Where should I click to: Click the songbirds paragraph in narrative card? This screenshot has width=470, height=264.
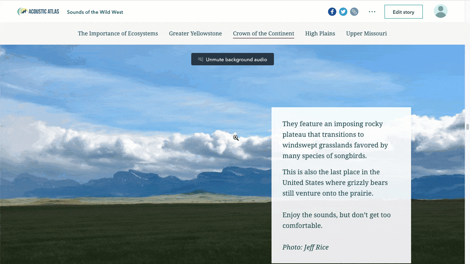click(x=335, y=140)
